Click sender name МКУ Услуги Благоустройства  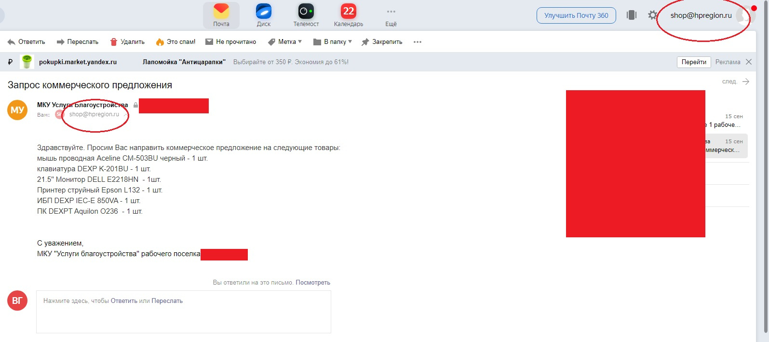click(82, 105)
